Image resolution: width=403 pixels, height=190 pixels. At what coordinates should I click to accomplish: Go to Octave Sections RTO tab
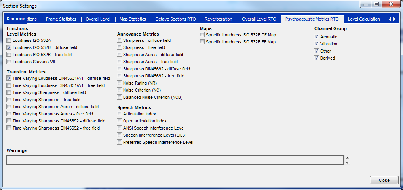coord(175,19)
